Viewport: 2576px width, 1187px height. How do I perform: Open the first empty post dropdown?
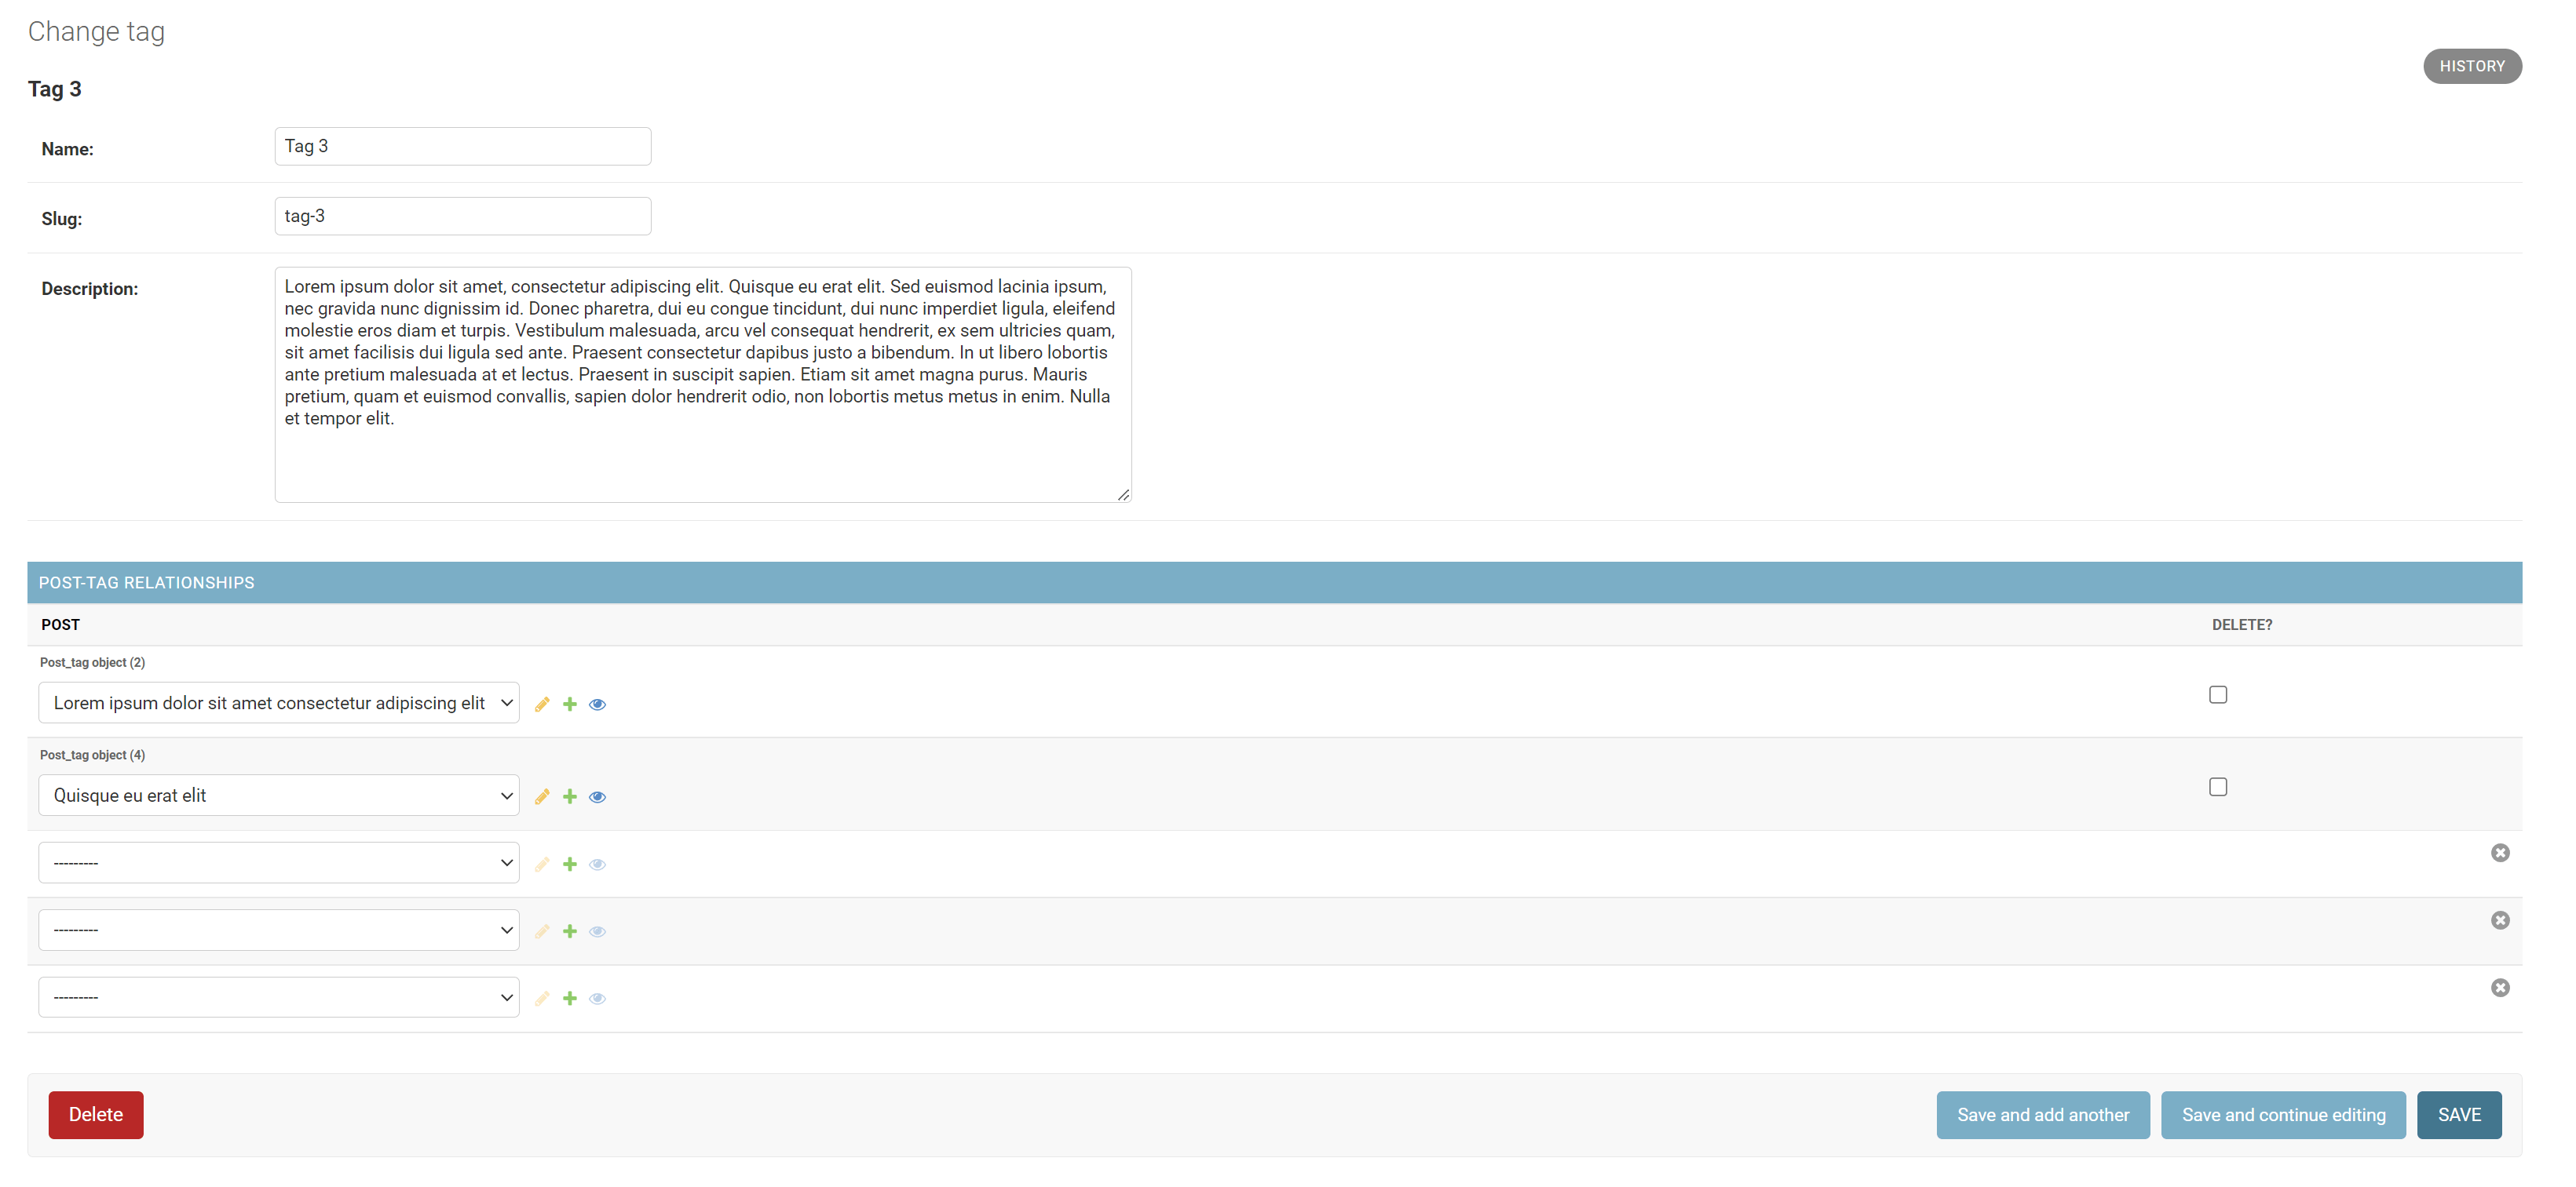point(278,862)
